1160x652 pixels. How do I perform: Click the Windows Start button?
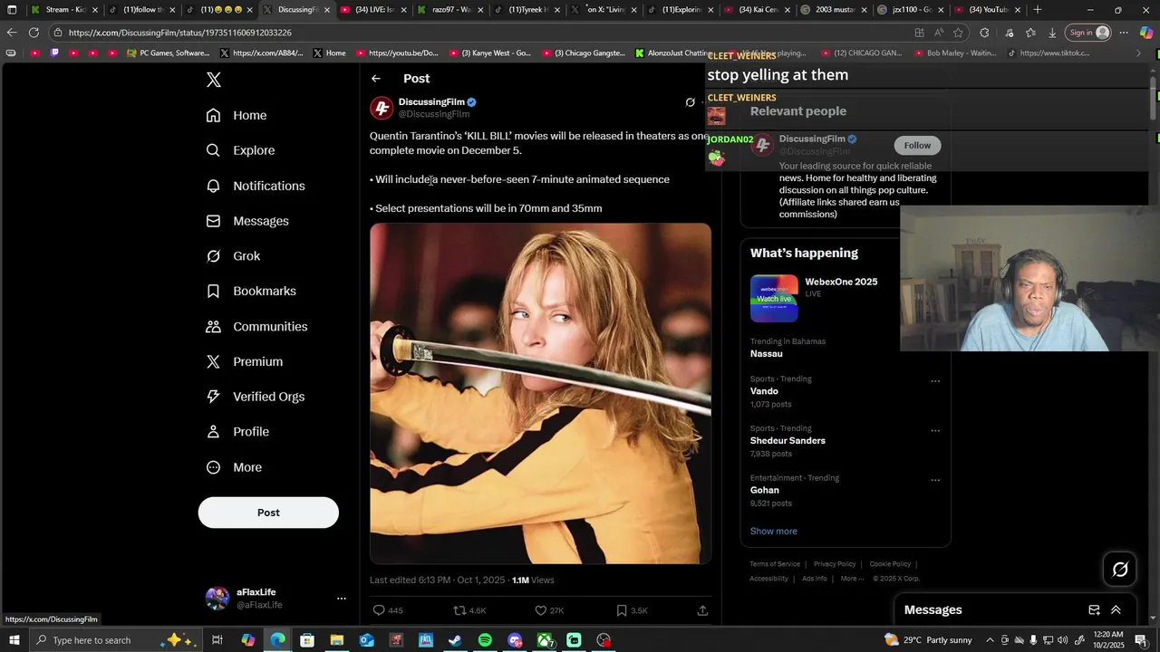pos(14,640)
